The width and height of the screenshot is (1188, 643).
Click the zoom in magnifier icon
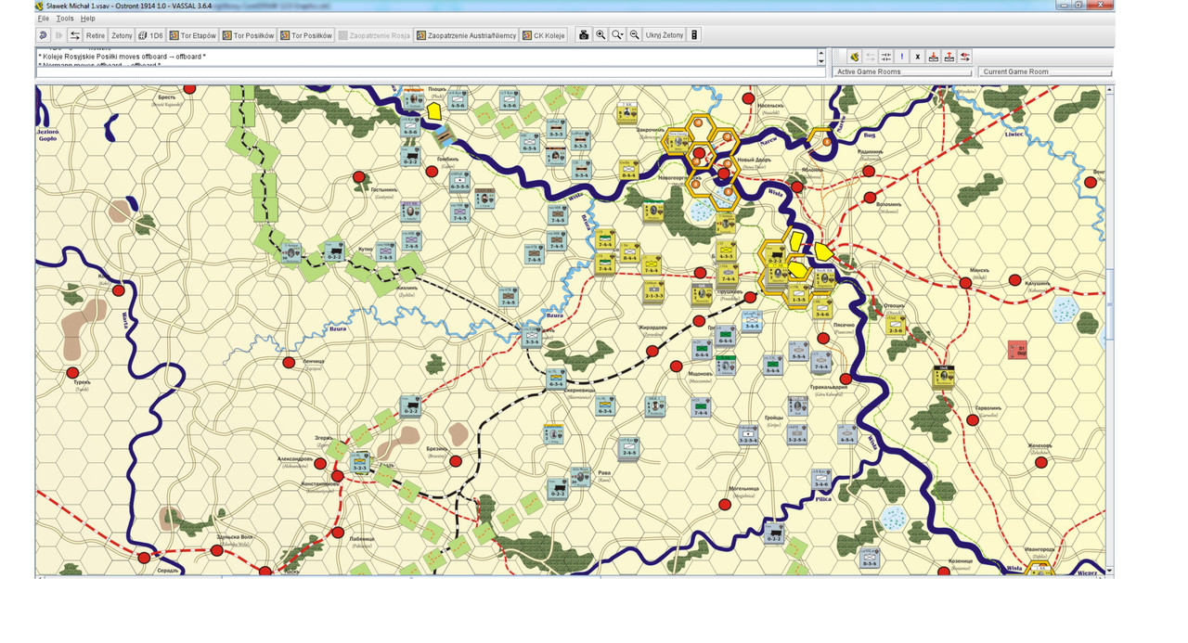(600, 35)
